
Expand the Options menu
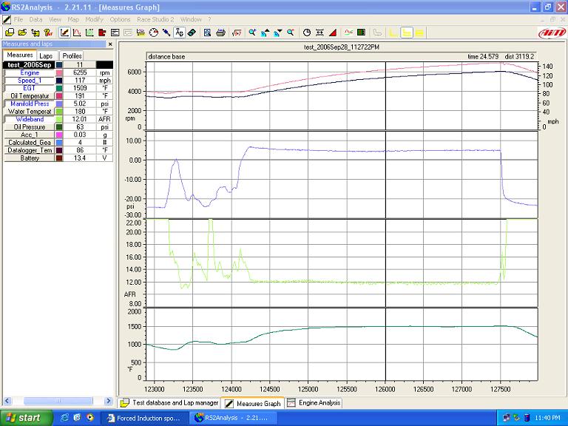tap(120, 19)
